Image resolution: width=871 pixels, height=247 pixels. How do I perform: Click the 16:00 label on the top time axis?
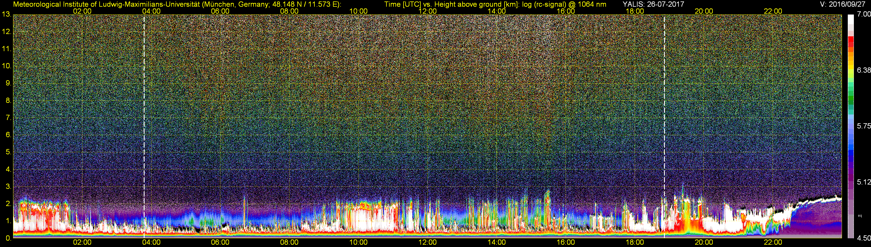(x=566, y=11)
